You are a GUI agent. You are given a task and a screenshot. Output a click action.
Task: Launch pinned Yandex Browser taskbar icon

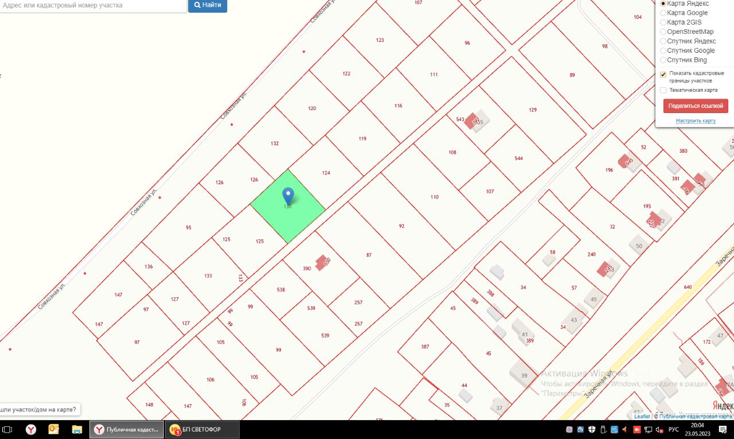point(31,429)
